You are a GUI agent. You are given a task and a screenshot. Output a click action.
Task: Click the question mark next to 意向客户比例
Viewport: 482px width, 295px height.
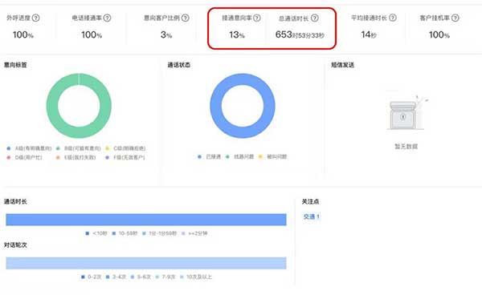[x=185, y=18]
